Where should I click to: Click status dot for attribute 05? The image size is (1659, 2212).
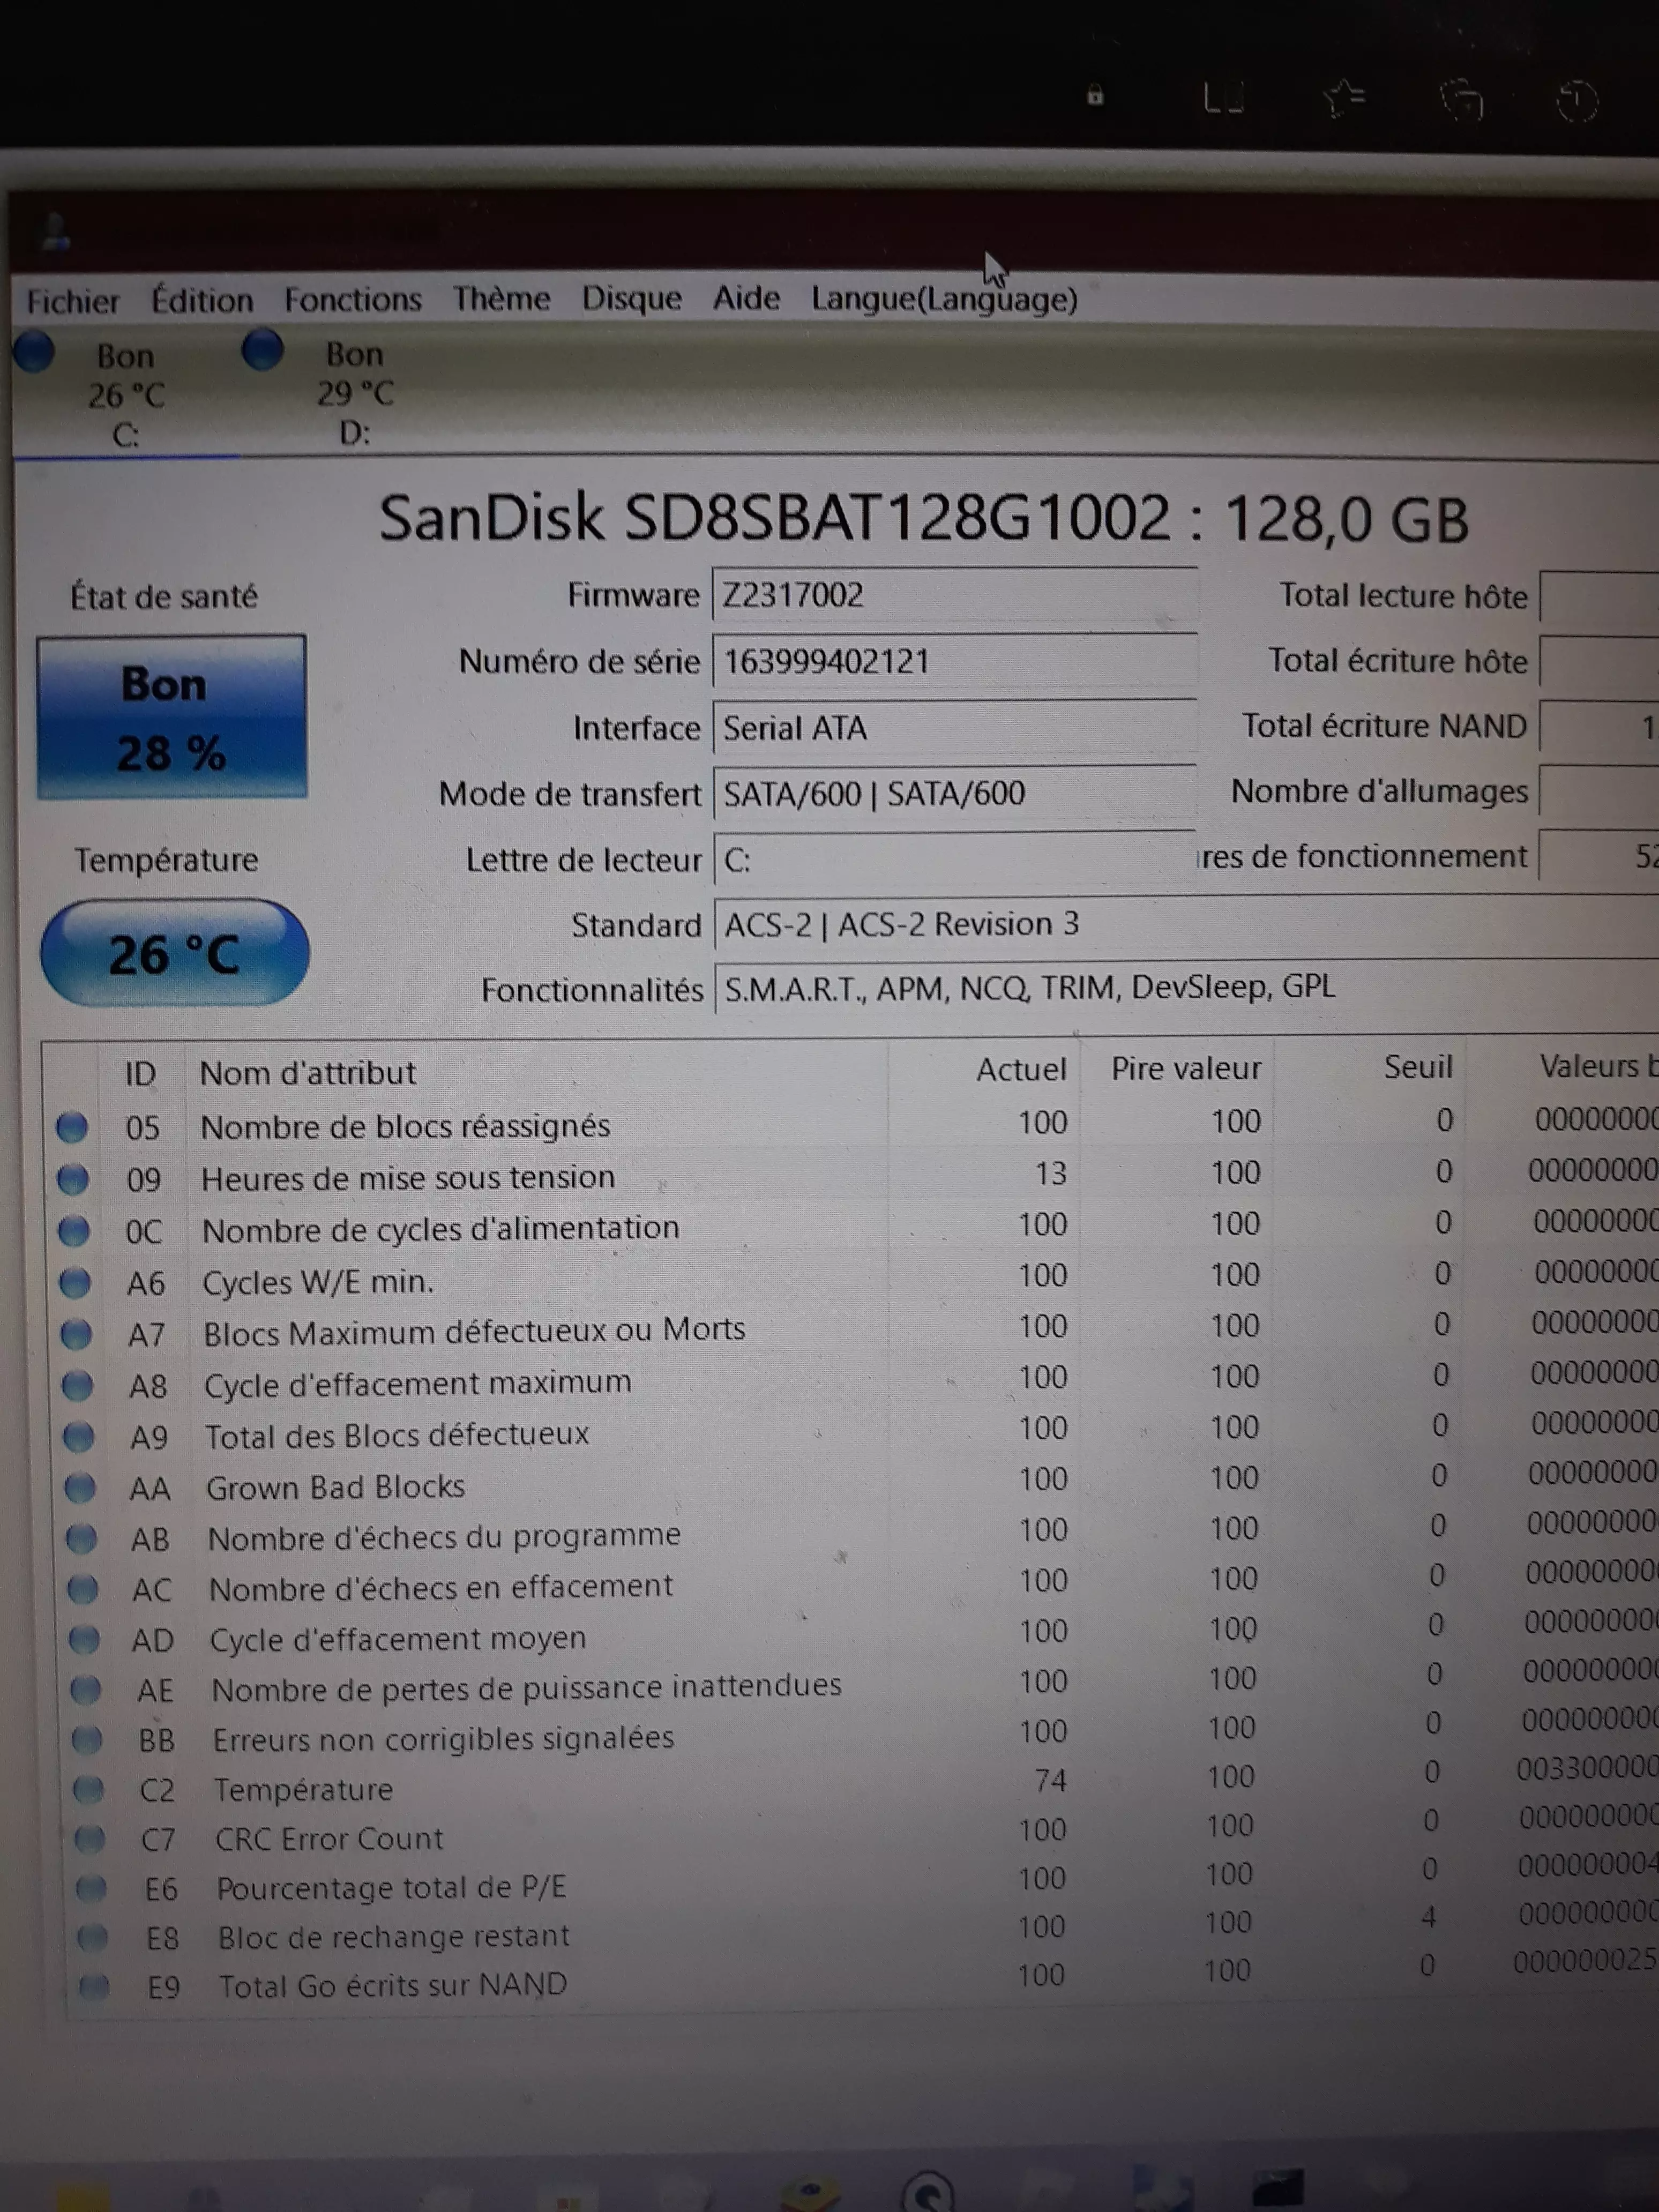[x=71, y=1127]
